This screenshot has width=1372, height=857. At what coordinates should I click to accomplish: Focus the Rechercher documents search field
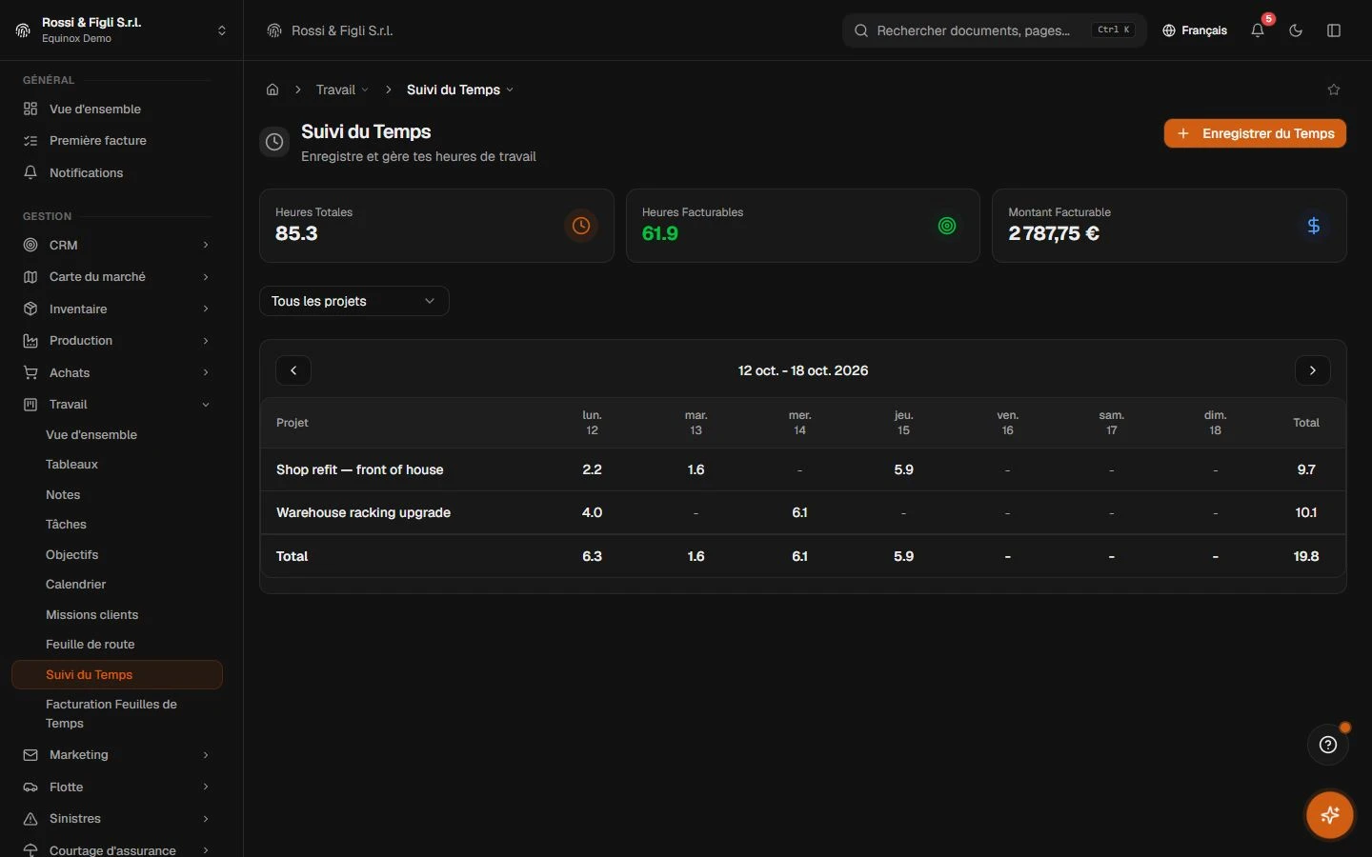click(995, 30)
